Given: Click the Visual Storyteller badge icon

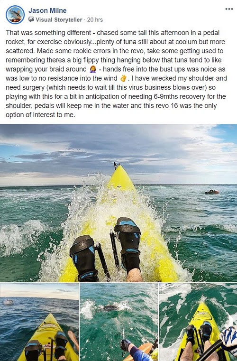Looking at the screenshot, I should [31, 19].
